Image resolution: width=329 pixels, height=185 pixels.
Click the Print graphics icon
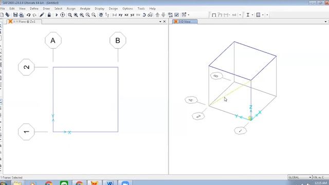click(x=22, y=15)
